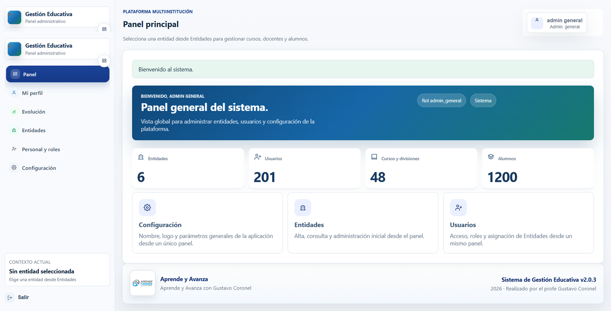Image resolution: width=611 pixels, height=311 pixels.
Task: Click the Panel principal page title
Action: point(151,24)
